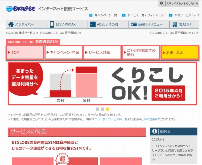Click the お知らせ header text
This screenshot has height=165, width=202.
165,131
